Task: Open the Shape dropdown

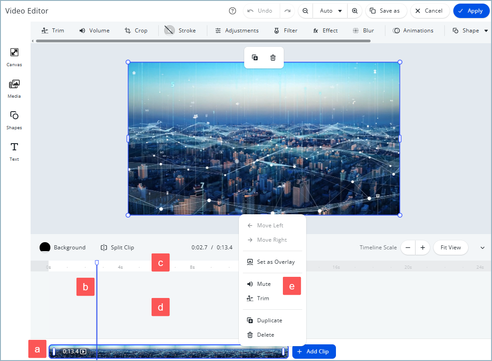Action: (470, 30)
